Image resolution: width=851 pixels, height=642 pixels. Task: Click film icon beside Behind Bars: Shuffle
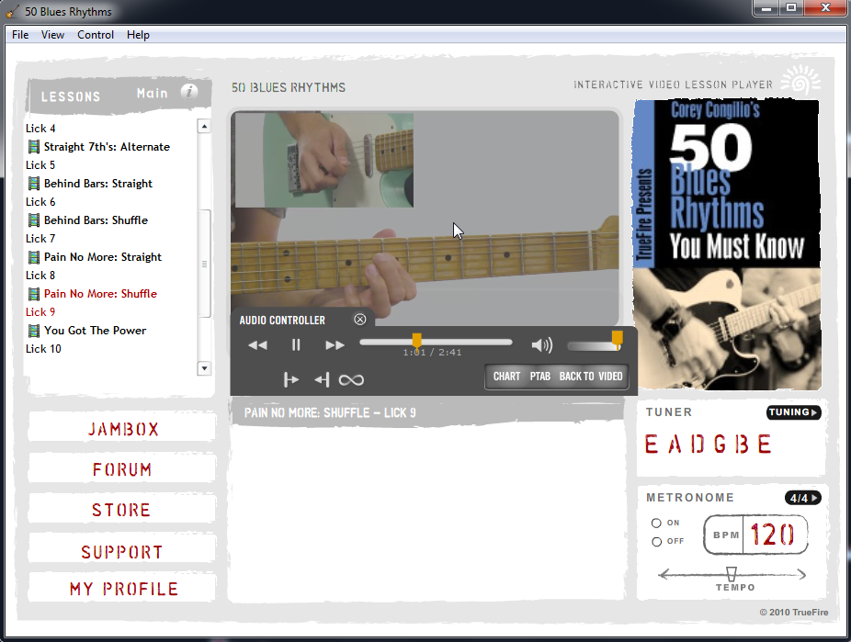(34, 220)
